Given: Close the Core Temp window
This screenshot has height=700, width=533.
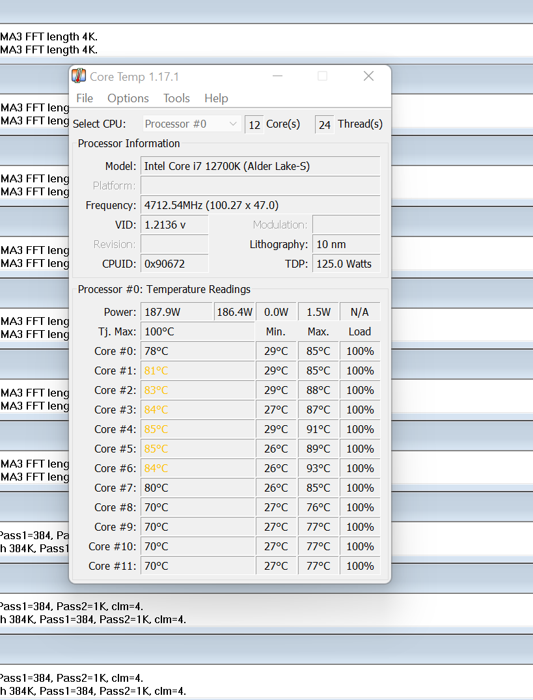Looking at the screenshot, I should [x=368, y=76].
